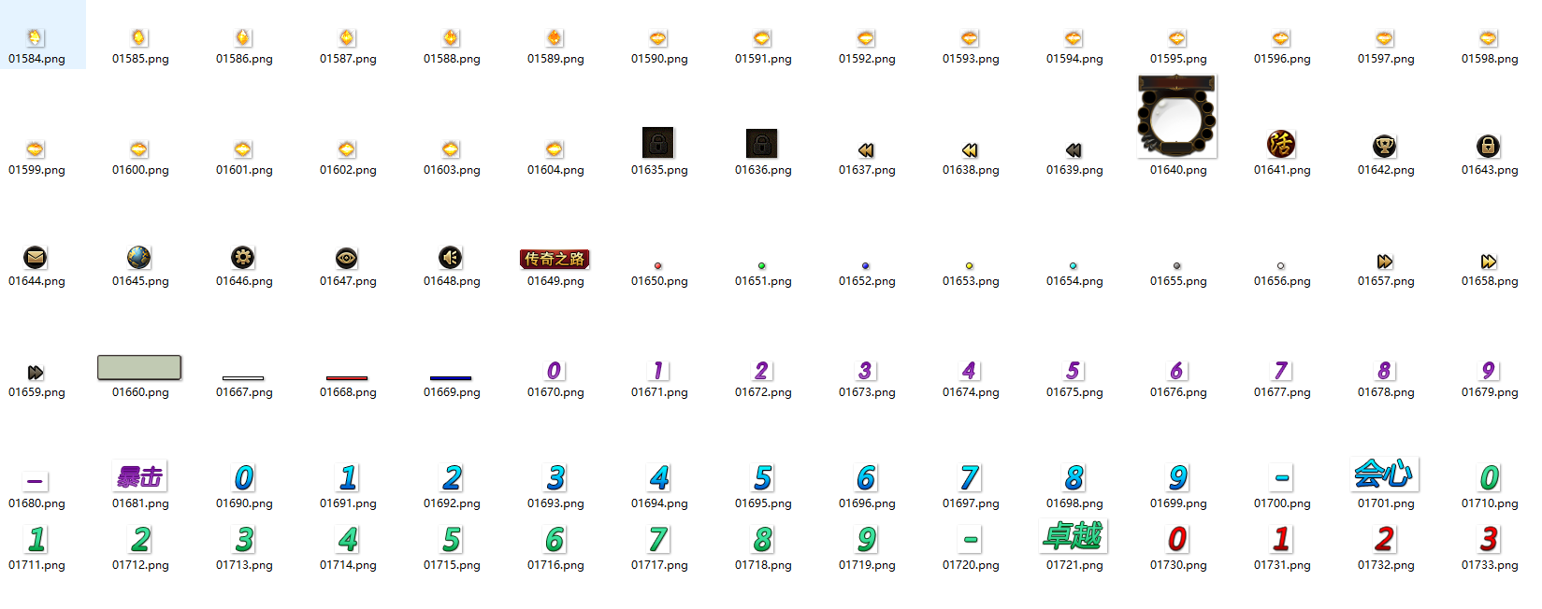
Task: Select the gear settings icon 01646.png
Action: coord(243,257)
